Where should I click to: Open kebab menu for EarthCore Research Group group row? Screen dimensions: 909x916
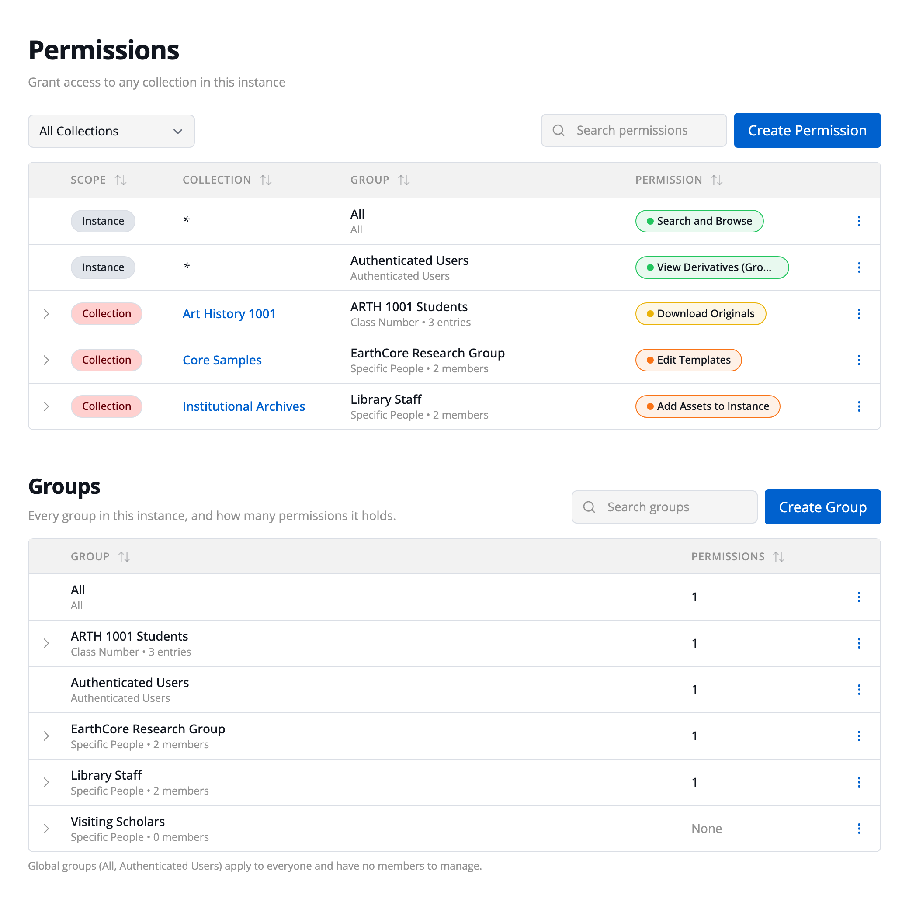tap(859, 736)
